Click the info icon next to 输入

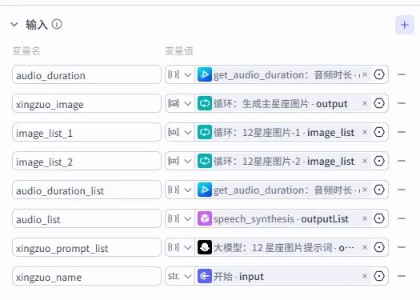pyautogui.click(x=57, y=24)
